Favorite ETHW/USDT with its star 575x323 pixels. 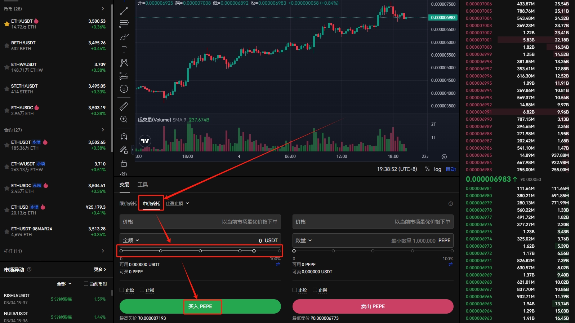click(6, 67)
